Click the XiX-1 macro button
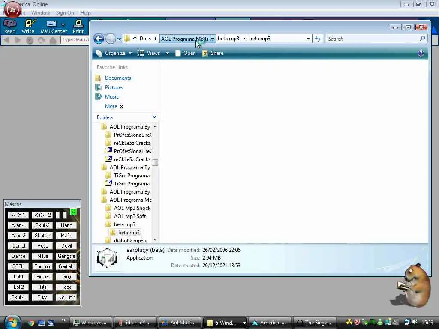This screenshot has height=329, width=439. pyautogui.click(x=18, y=215)
